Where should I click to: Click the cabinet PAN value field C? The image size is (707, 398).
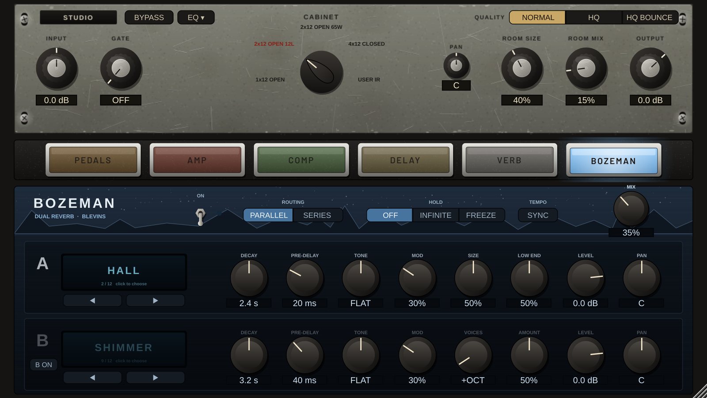(x=456, y=85)
